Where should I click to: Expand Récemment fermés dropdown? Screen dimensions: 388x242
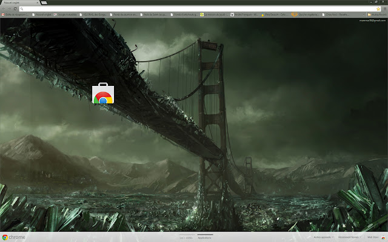(350, 237)
